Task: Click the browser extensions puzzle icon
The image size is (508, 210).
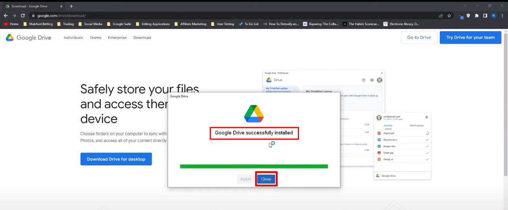Action: click(476, 16)
